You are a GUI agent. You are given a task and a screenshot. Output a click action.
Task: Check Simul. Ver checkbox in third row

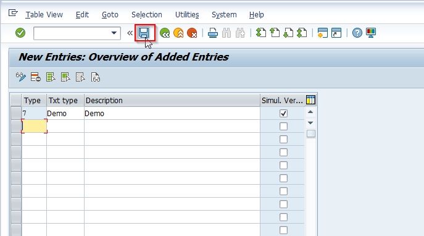coord(283,140)
